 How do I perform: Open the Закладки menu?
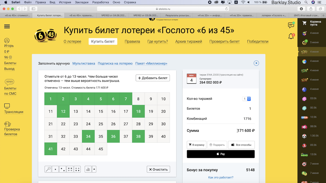[81, 2]
